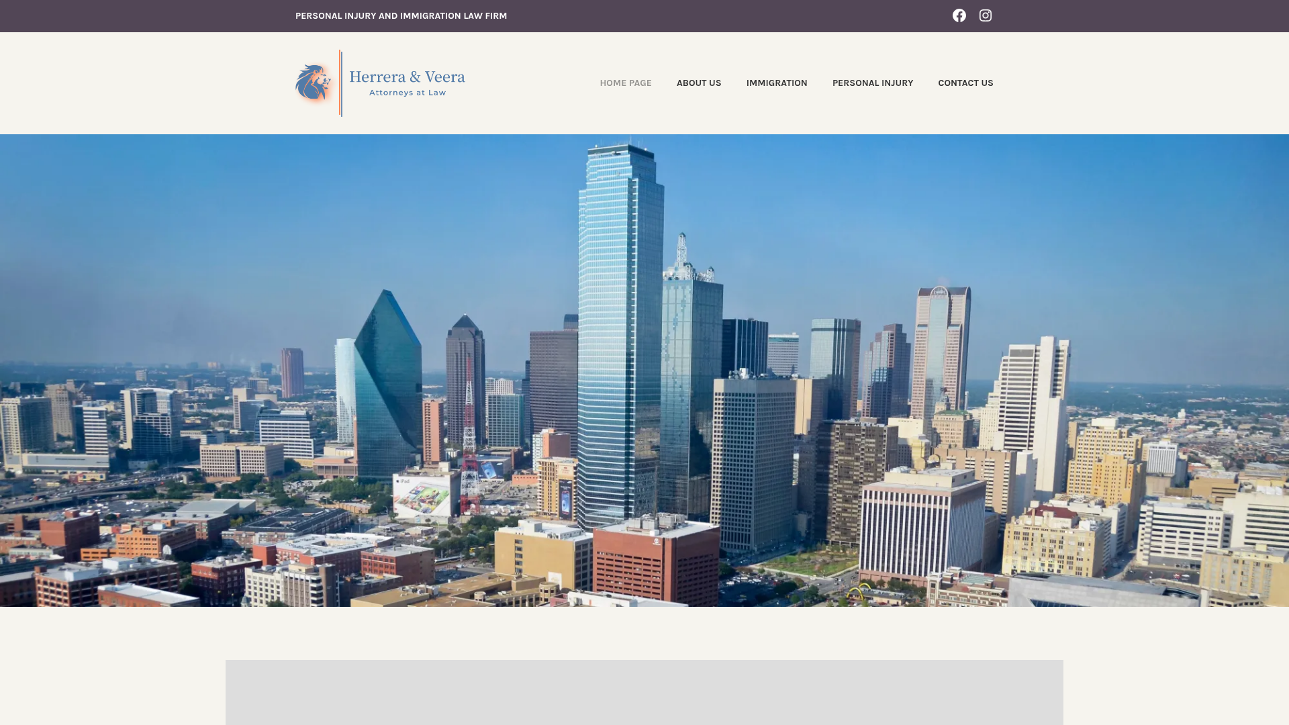The width and height of the screenshot is (1289, 725).
Task: Open the About Us menu item
Action: pyautogui.click(x=698, y=83)
